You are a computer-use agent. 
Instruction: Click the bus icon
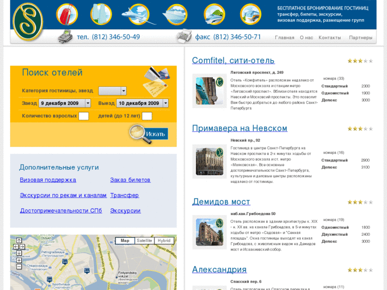251,14
